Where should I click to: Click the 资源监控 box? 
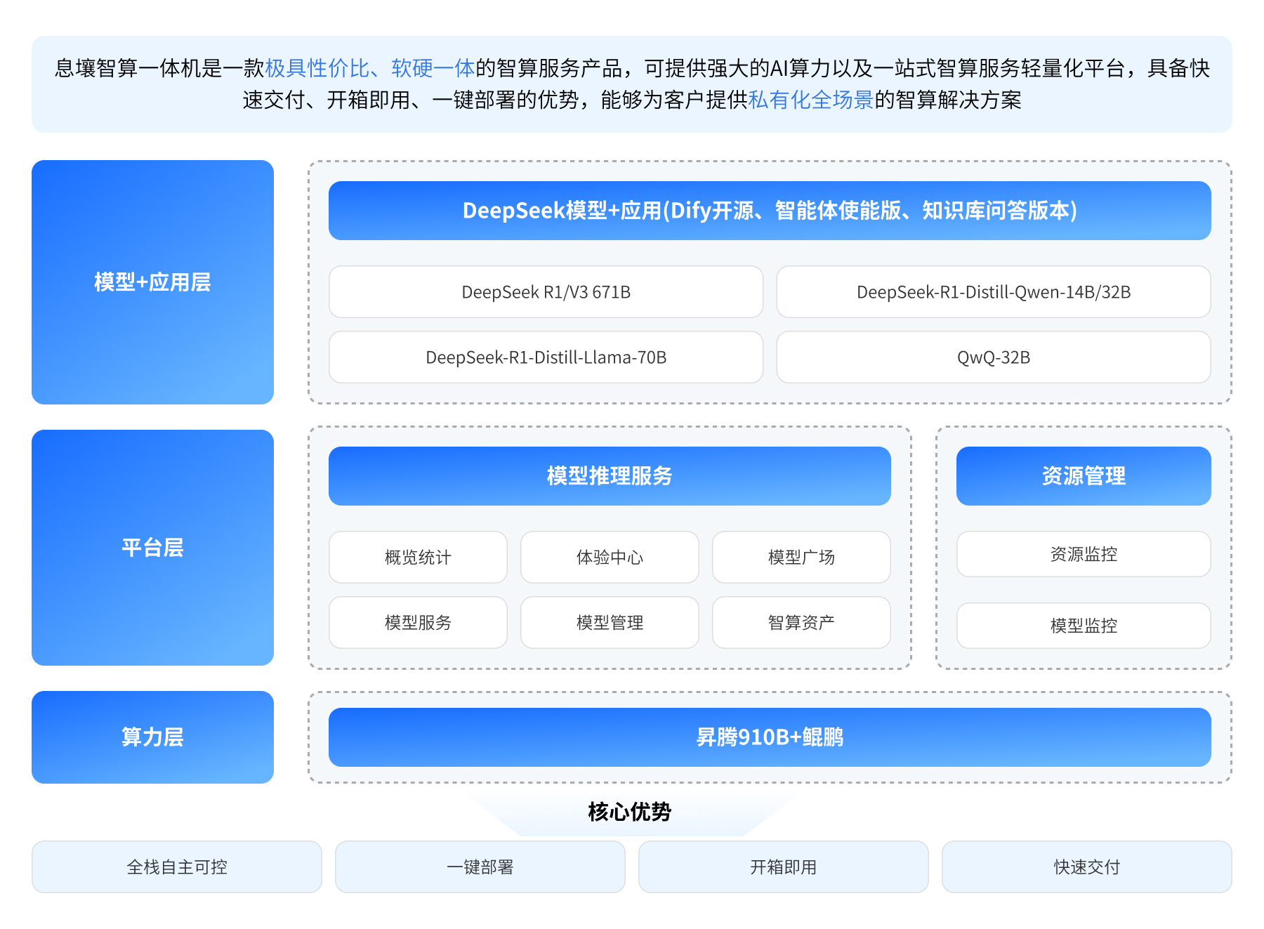(1084, 554)
